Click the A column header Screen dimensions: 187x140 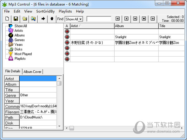(x=67, y=26)
